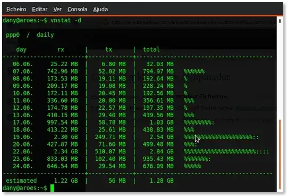Click the scrollbar's top marker
Image resolution: width=287 pixels, height=196 pixels.
pyautogui.click(x=280, y=21)
